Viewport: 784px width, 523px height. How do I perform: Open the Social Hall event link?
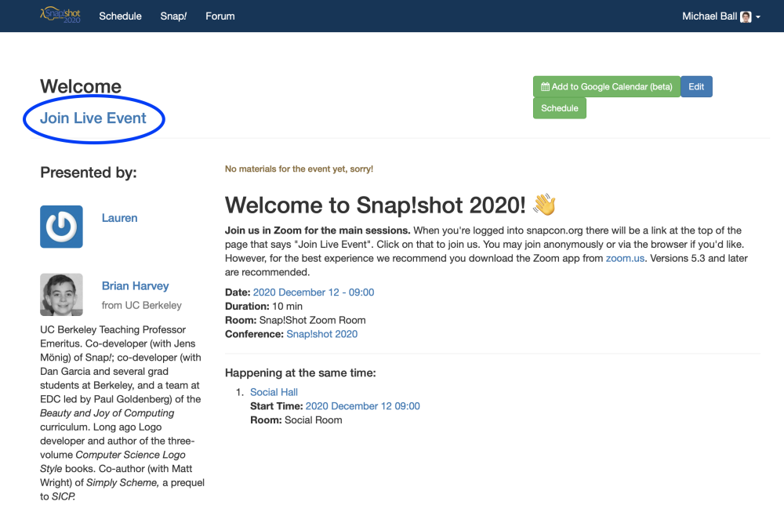coord(274,392)
